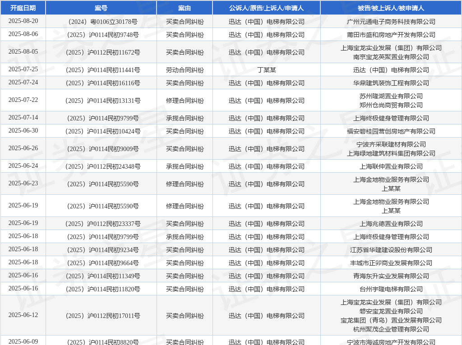Select defendant 南京宝龙英聚置业有限公司
Screen dimensions: 462x345
[x=391, y=57]
